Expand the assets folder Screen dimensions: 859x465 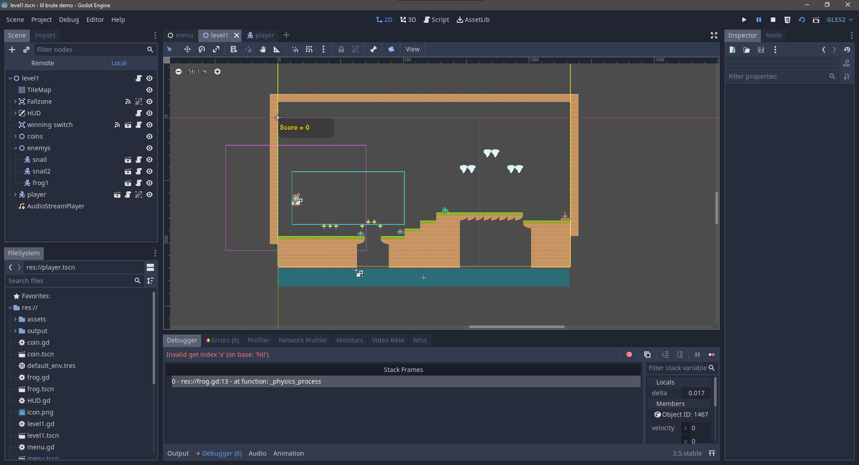point(15,319)
